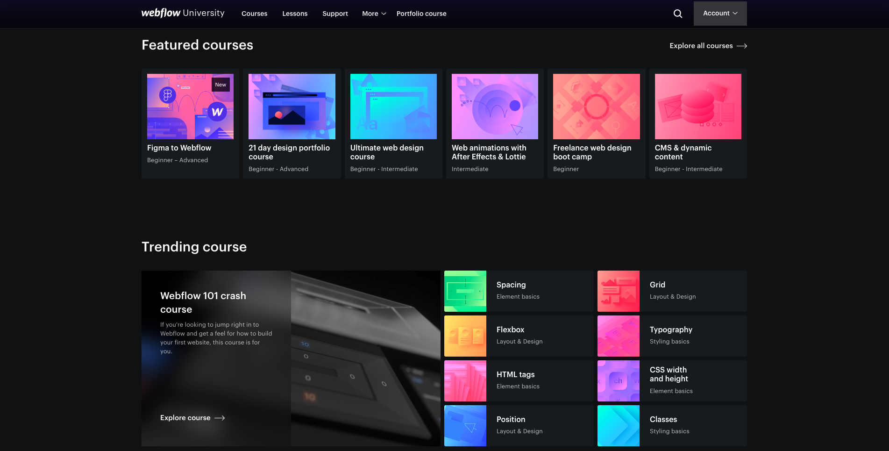
Task: Click Element basics under CSS width and height
Action: (671, 391)
